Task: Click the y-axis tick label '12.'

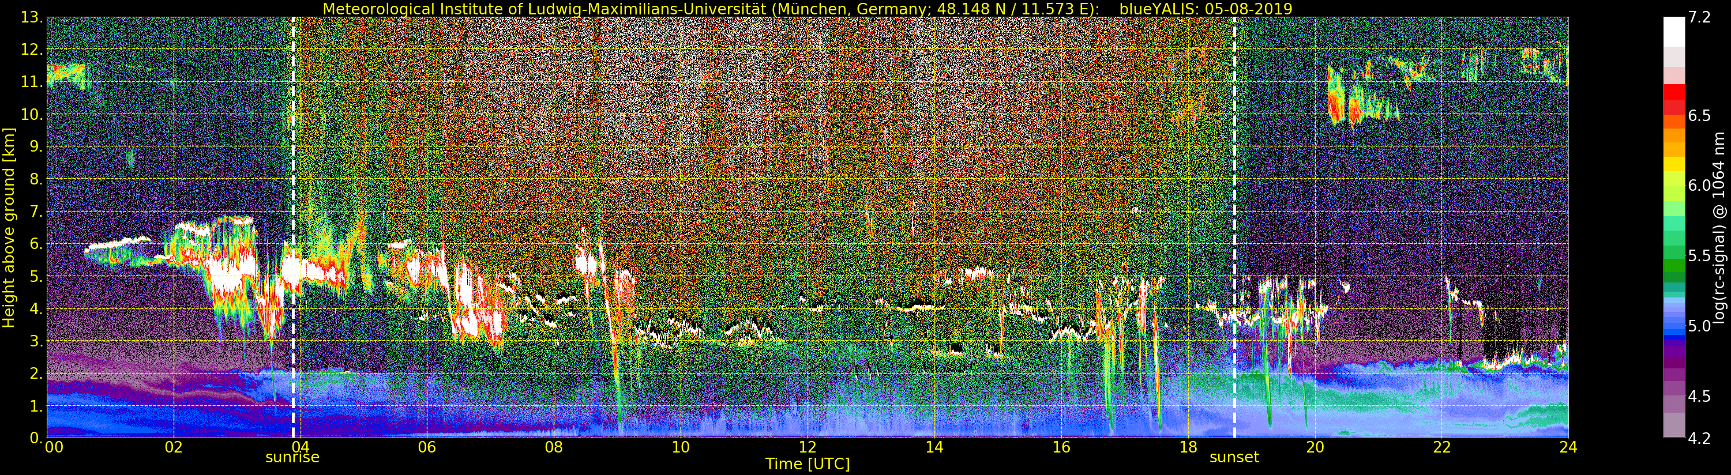Action: (x=32, y=50)
